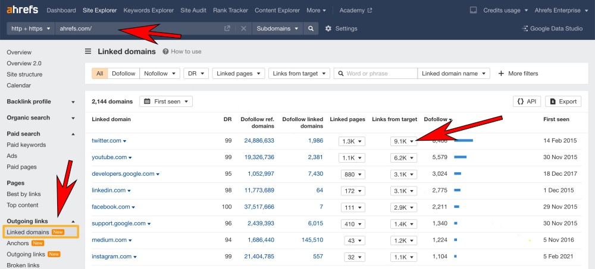Click the monitor icon near Credits usage
595x269 pixels.
click(x=473, y=11)
